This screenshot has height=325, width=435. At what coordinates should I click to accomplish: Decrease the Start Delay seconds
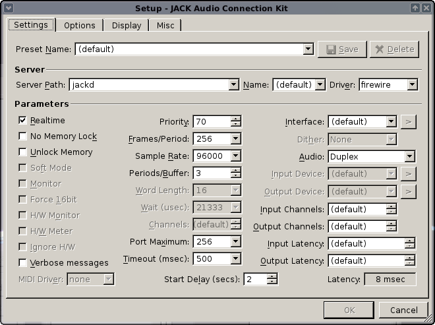point(272,281)
